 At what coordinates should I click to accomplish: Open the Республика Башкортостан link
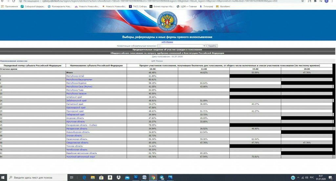pos(79,80)
